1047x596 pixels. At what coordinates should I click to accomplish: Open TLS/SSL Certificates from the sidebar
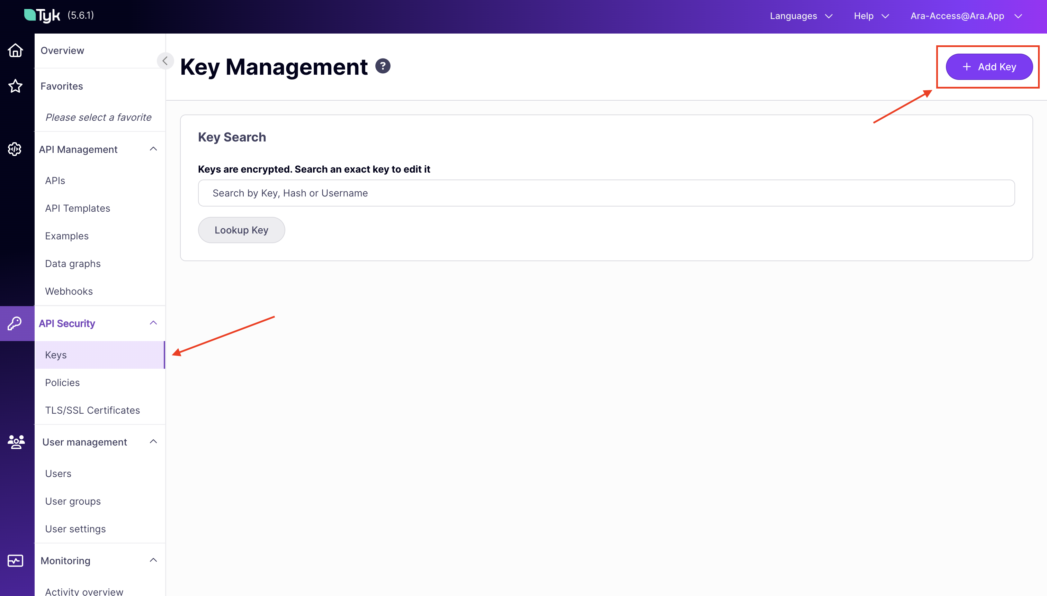point(92,410)
